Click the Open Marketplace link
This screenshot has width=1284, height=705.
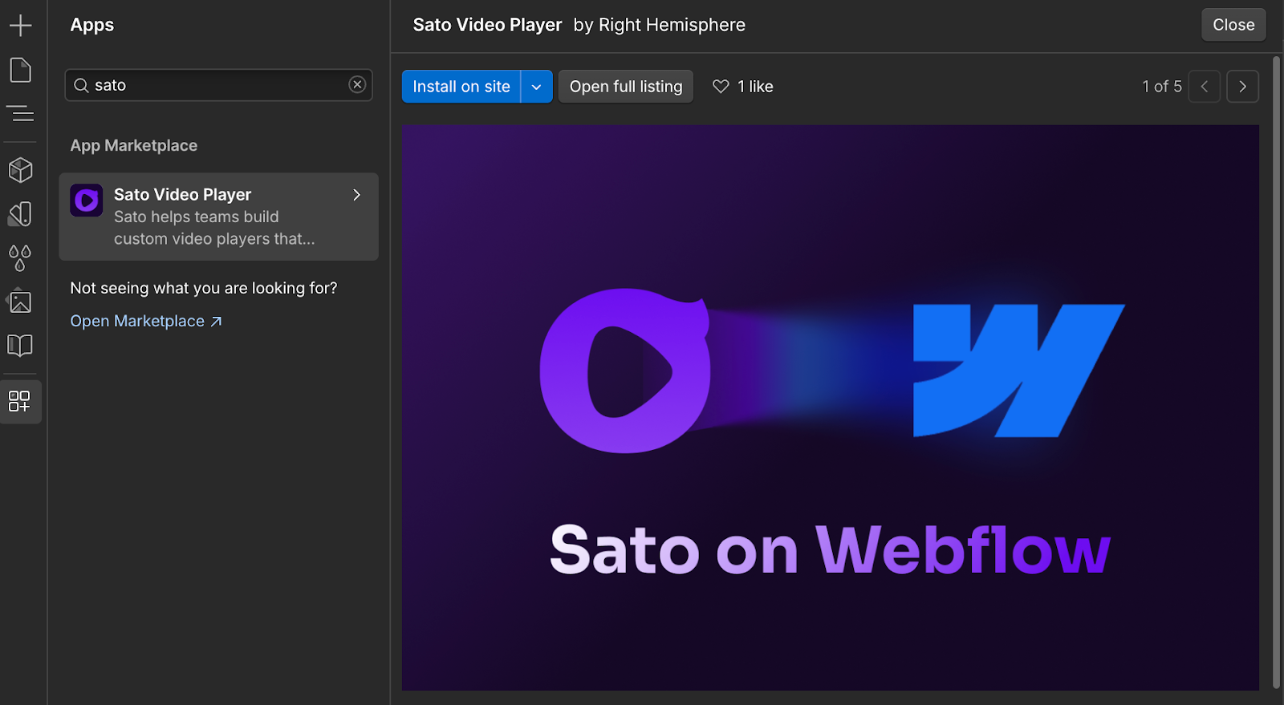pyautogui.click(x=146, y=321)
